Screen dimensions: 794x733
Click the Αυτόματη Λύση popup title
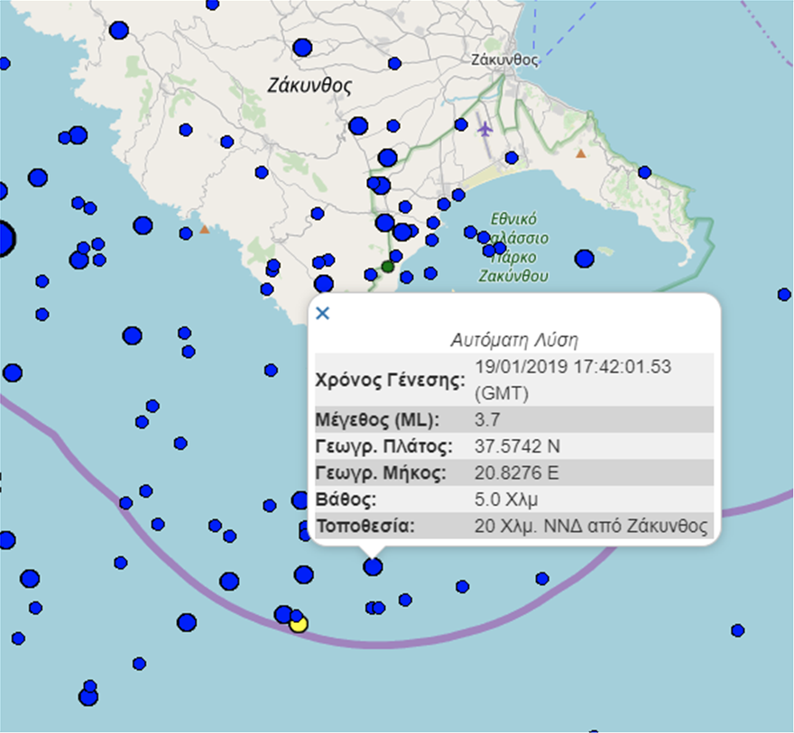coord(513,341)
